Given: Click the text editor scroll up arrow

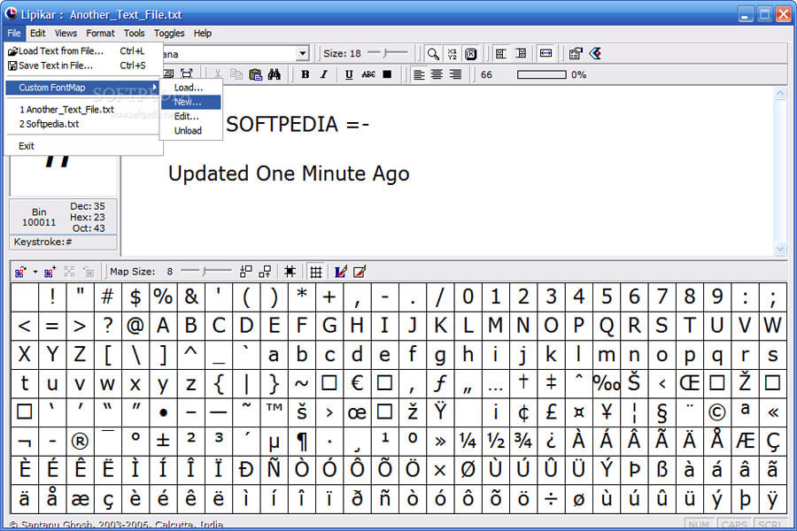Looking at the screenshot, I should click(780, 94).
